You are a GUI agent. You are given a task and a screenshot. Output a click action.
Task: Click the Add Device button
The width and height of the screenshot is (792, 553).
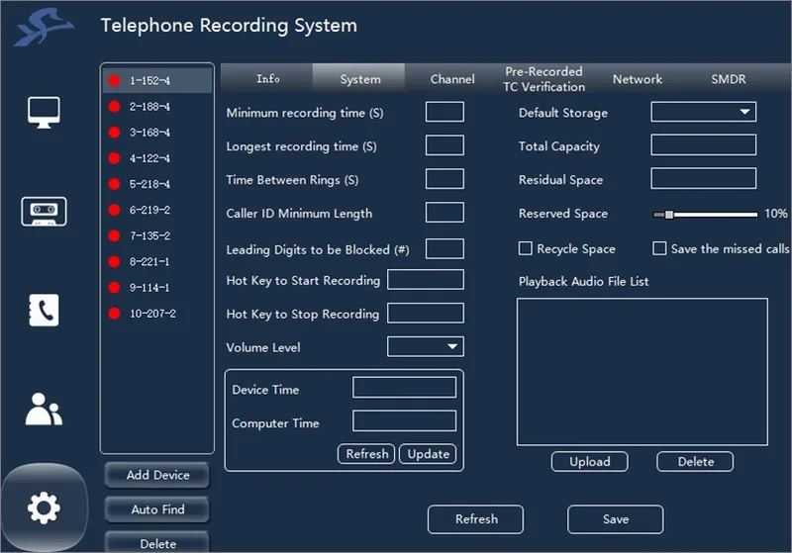(x=157, y=475)
